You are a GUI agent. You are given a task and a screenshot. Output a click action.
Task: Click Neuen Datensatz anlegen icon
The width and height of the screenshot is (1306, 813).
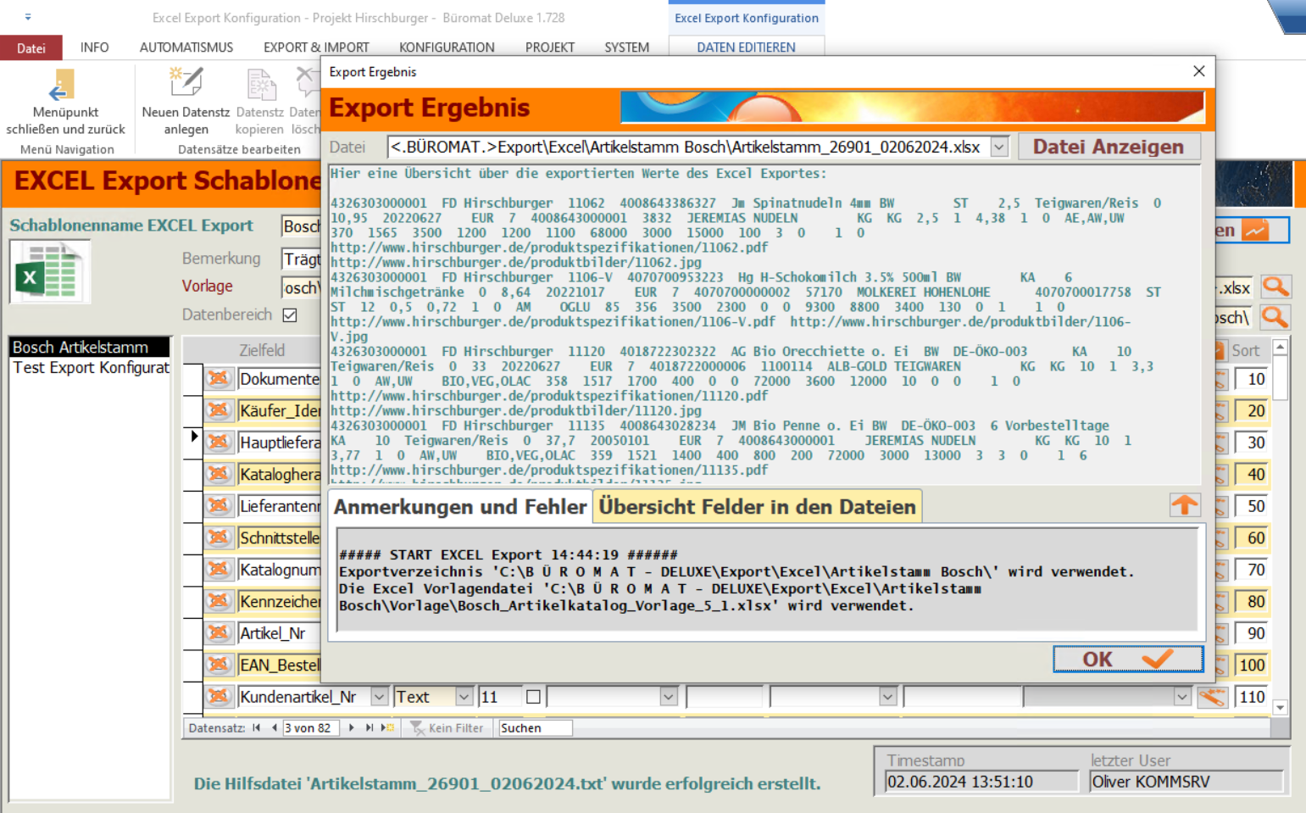point(186,84)
